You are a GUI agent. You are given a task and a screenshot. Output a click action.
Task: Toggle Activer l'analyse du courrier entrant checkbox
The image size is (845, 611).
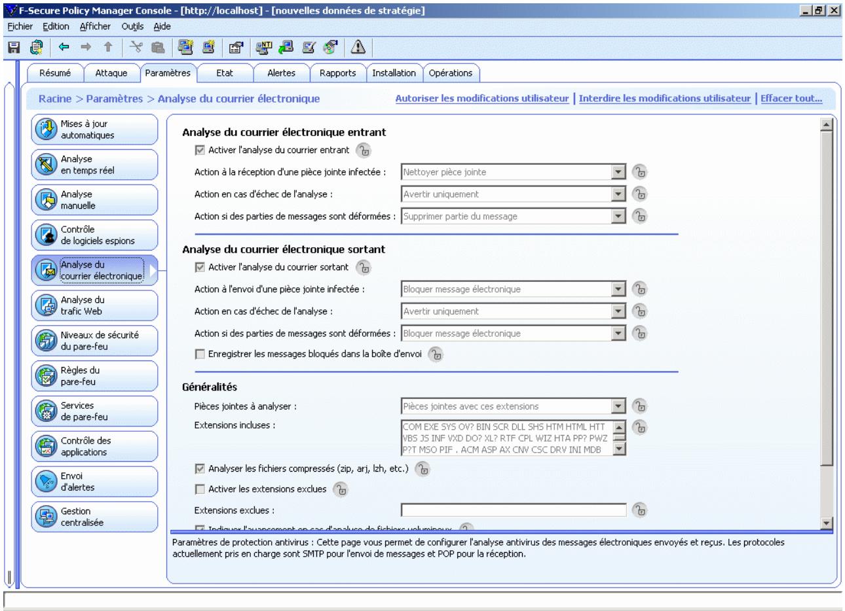pyautogui.click(x=200, y=150)
